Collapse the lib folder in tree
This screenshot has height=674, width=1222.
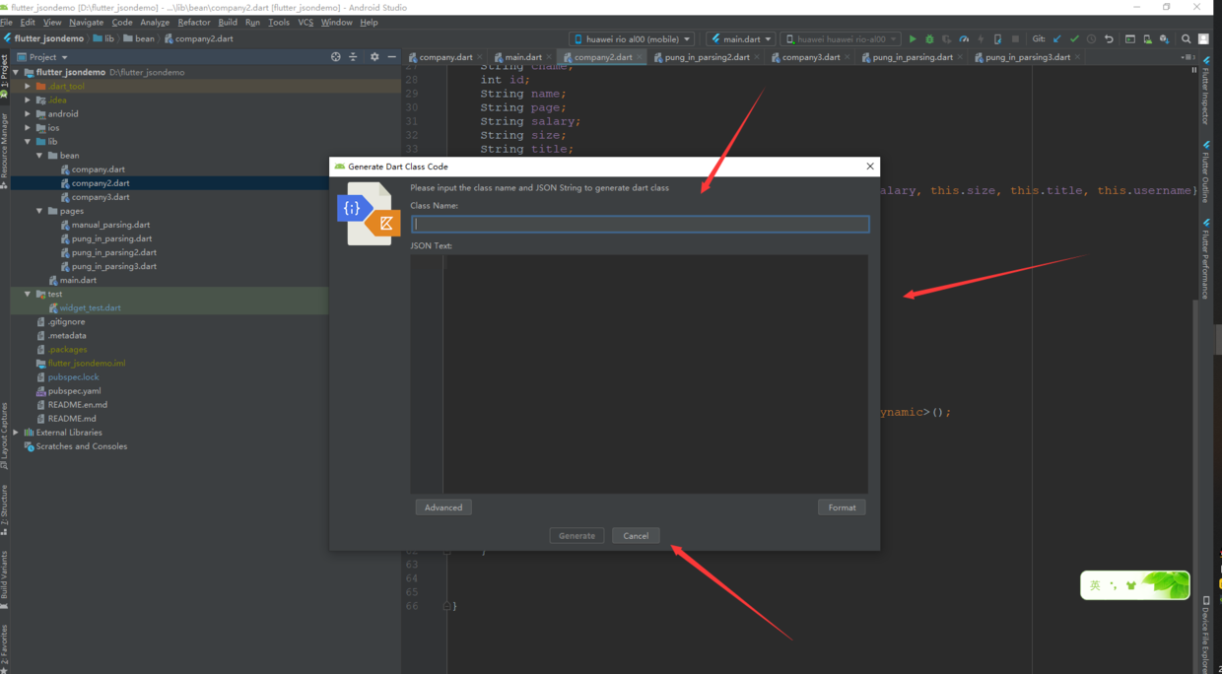[x=28, y=141]
